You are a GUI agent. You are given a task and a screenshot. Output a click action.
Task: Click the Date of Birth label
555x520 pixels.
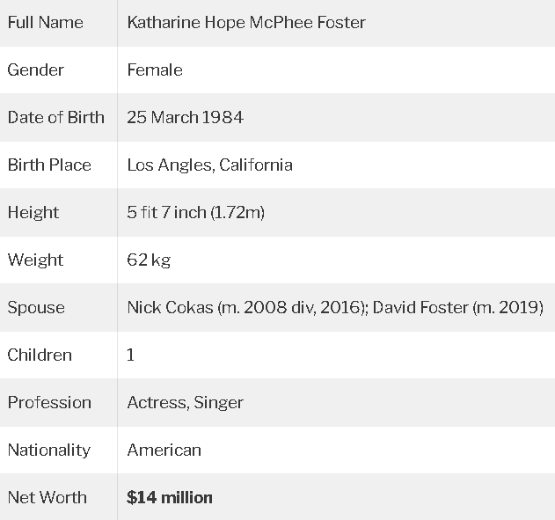click(56, 117)
